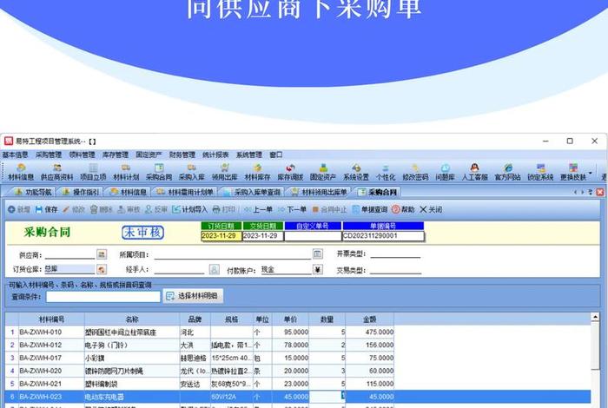The height and width of the screenshot is (408, 608).
Task: Go to 下一单
Action: pyautogui.click(x=292, y=209)
